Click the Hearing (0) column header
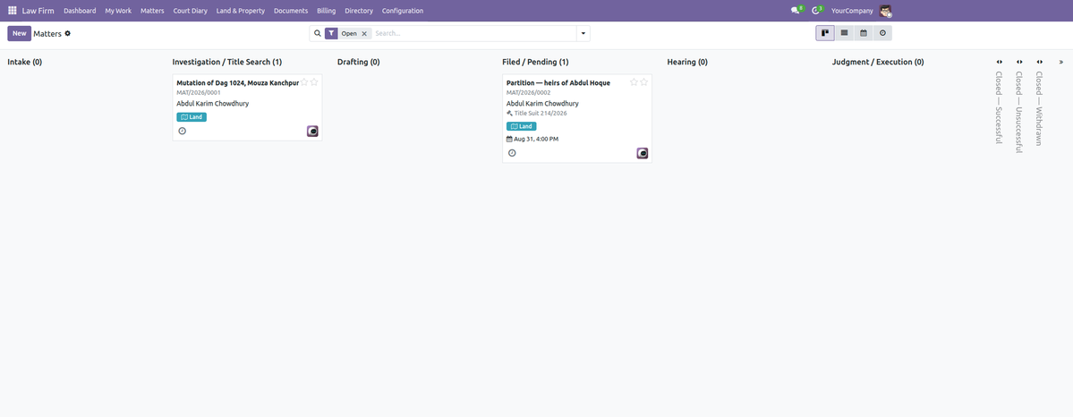 coord(687,62)
